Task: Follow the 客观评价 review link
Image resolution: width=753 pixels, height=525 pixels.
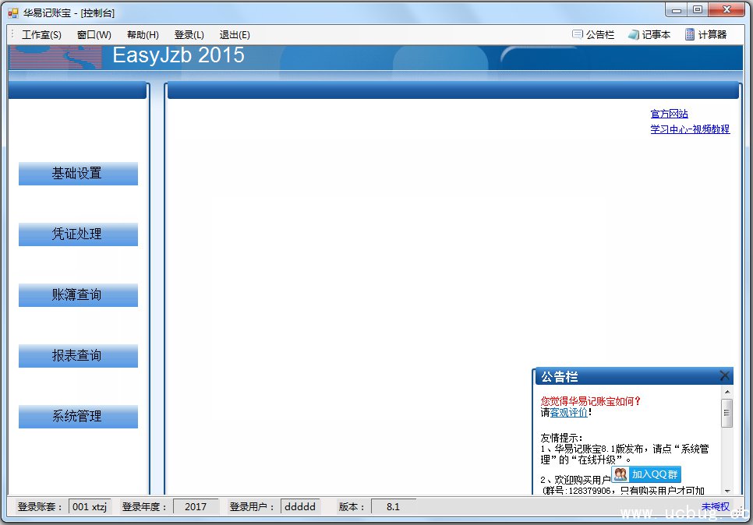Action: [x=569, y=412]
